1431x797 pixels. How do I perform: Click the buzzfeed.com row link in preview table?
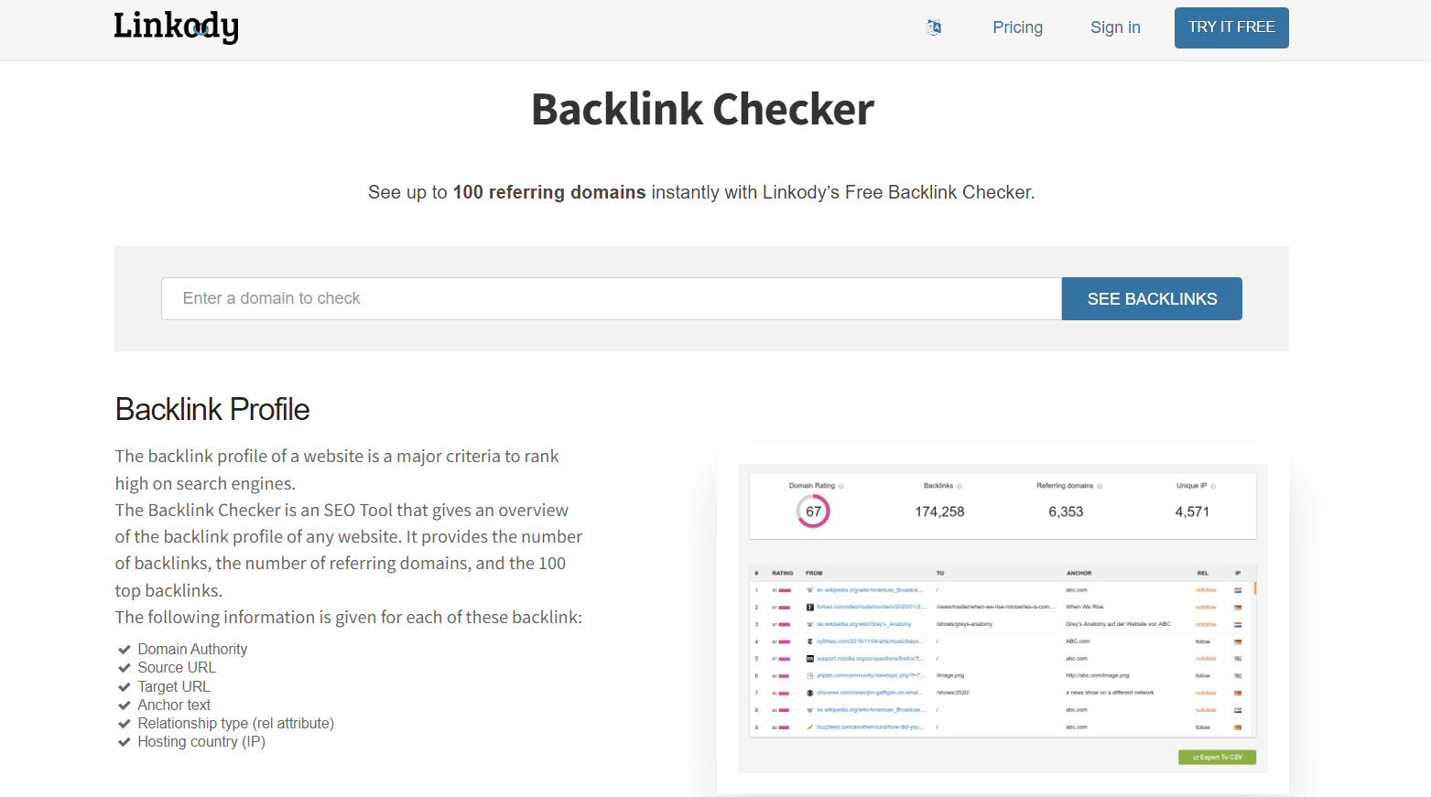pyautogui.click(x=870, y=727)
